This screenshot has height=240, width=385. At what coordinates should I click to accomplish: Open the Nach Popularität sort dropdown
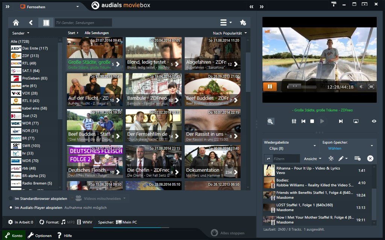230,33
